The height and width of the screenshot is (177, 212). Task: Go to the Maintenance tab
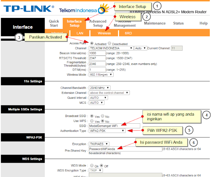155,23
